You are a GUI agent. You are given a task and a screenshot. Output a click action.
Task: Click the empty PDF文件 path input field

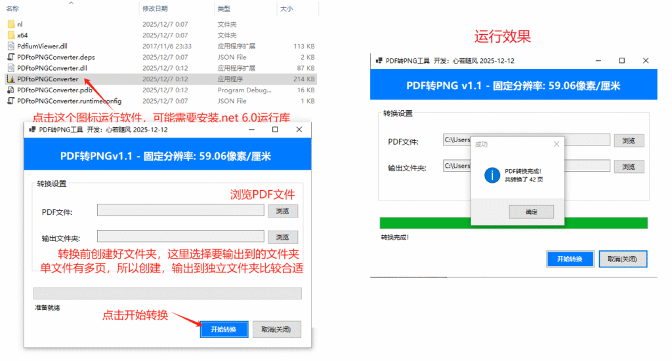[180, 210]
